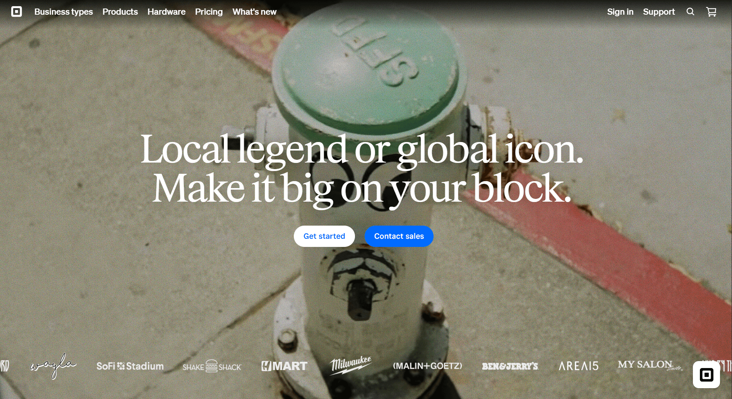This screenshot has width=732, height=399.
Task: Click the Square logo in the header
Action: pos(17,12)
